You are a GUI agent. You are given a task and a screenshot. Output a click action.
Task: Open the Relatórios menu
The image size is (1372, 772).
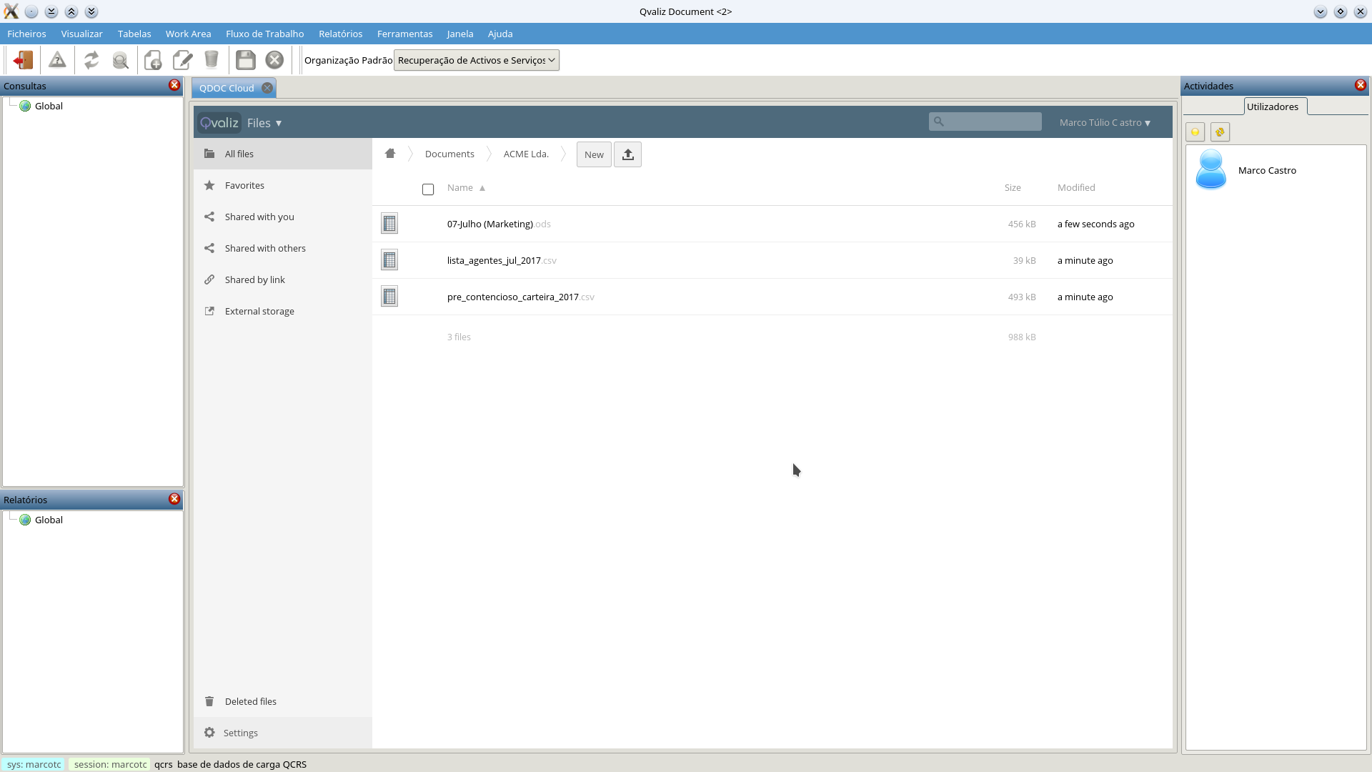340,34
